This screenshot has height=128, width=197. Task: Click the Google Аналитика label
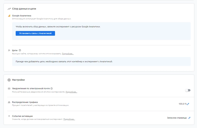(22, 16)
